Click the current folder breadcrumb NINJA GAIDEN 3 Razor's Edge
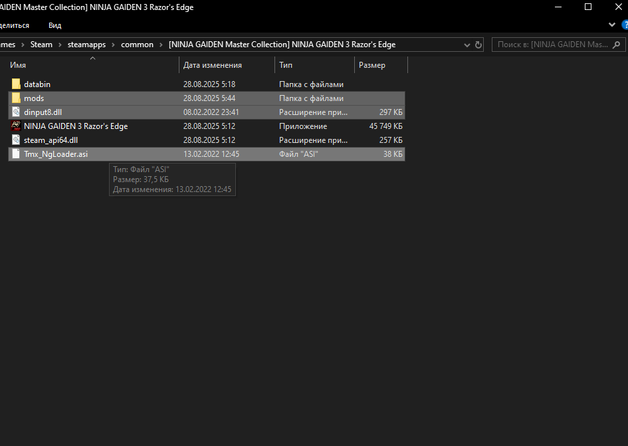The height and width of the screenshot is (446, 628). pyautogui.click(x=282, y=45)
